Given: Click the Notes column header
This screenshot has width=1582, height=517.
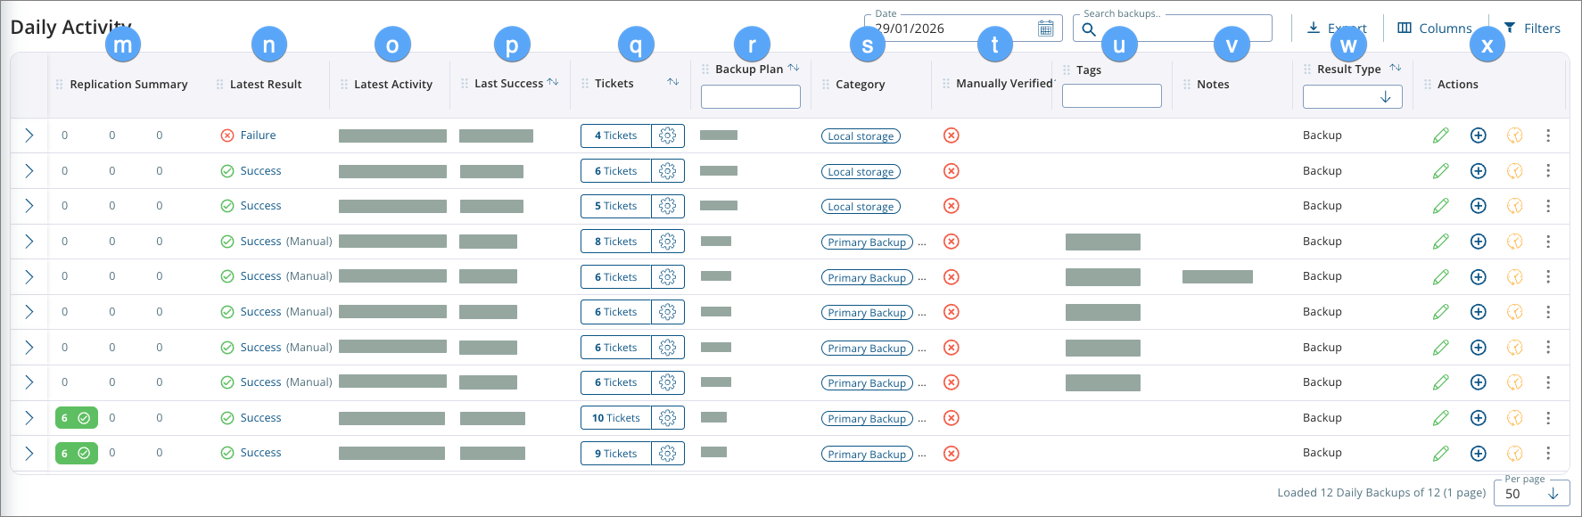Looking at the screenshot, I should [x=1213, y=85].
